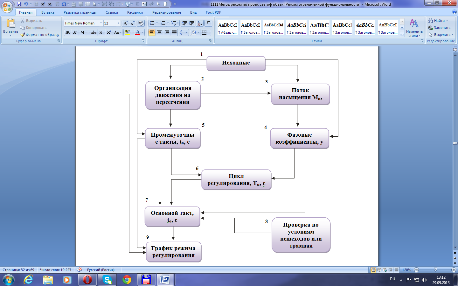Viewport: 458px width, 286px height.
Task: Click the Office button
Action: click(7, 7)
